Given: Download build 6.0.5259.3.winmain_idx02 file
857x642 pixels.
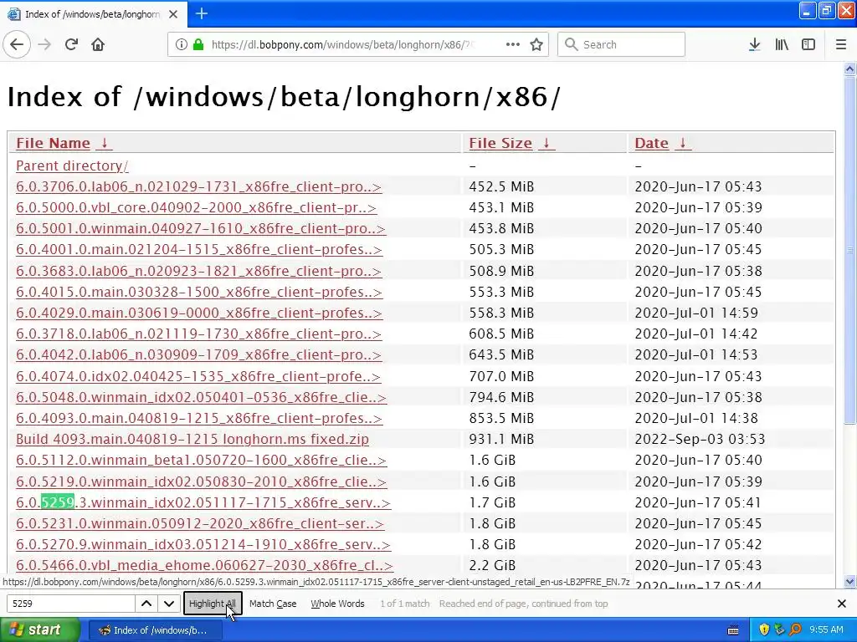Looking at the screenshot, I should tap(203, 502).
